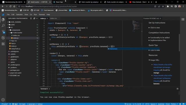This screenshot has height=105, width=186.
Task: Toggle ESLint status bar item
Action: click(168, 104)
